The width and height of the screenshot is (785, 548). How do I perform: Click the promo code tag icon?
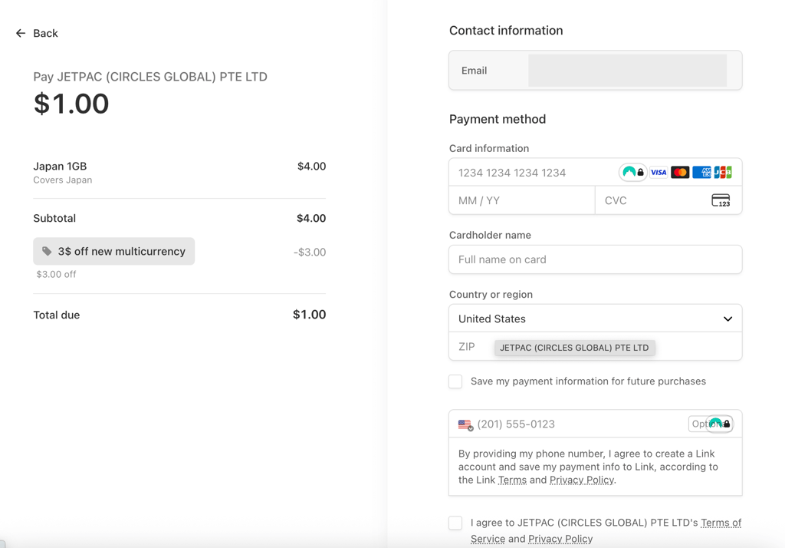point(47,251)
